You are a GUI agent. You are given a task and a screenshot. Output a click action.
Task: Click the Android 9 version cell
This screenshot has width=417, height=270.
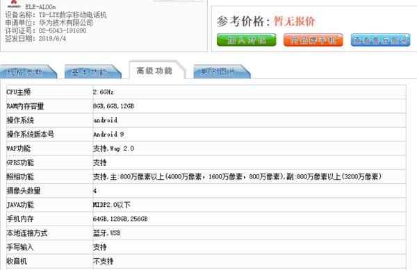pos(250,135)
